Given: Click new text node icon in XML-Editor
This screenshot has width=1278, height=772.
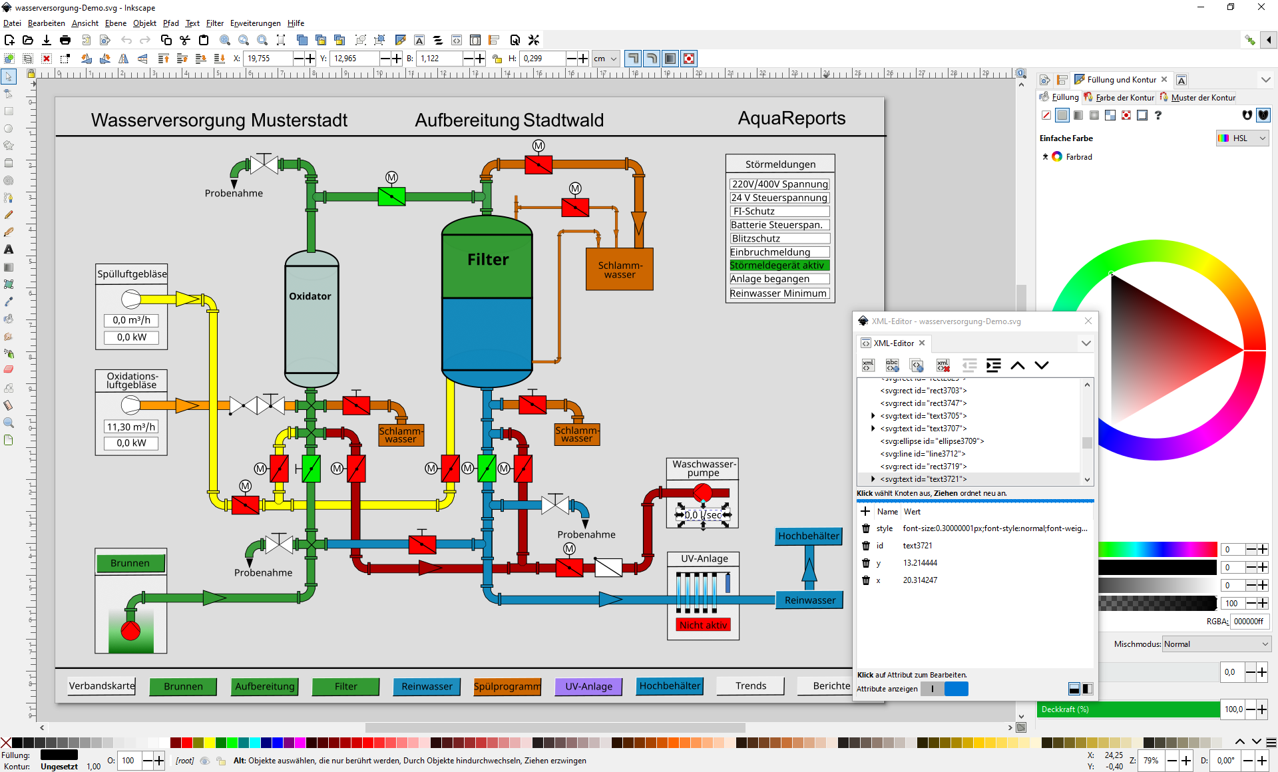Looking at the screenshot, I should (893, 365).
